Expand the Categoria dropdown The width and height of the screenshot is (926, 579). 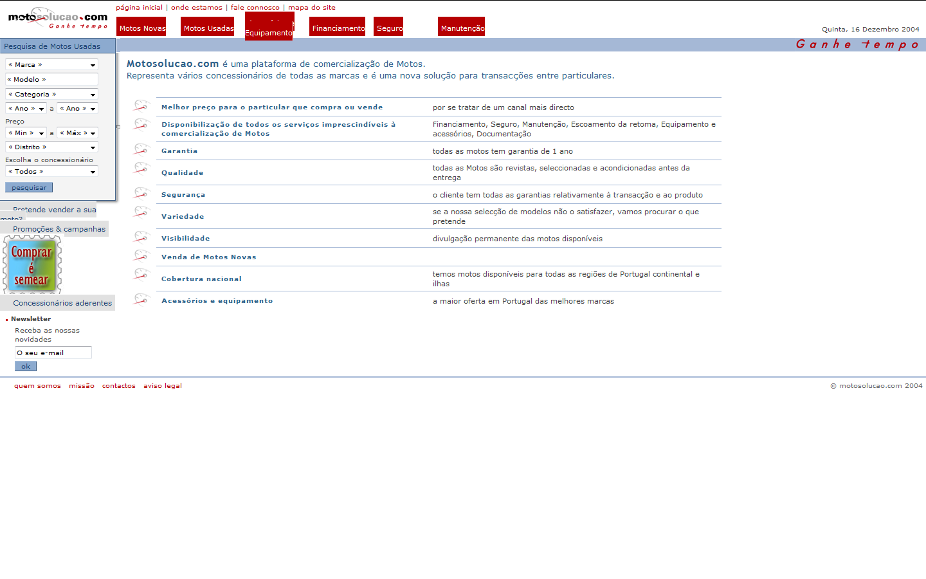coord(51,95)
